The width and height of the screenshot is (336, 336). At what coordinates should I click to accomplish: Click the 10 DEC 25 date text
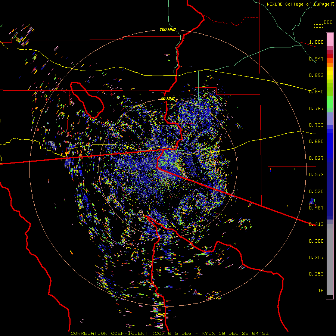point(234,333)
